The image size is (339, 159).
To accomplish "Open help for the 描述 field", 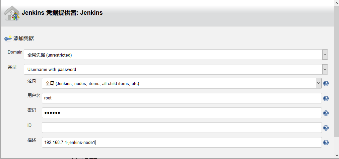I will pyautogui.click(x=326, y=143).
